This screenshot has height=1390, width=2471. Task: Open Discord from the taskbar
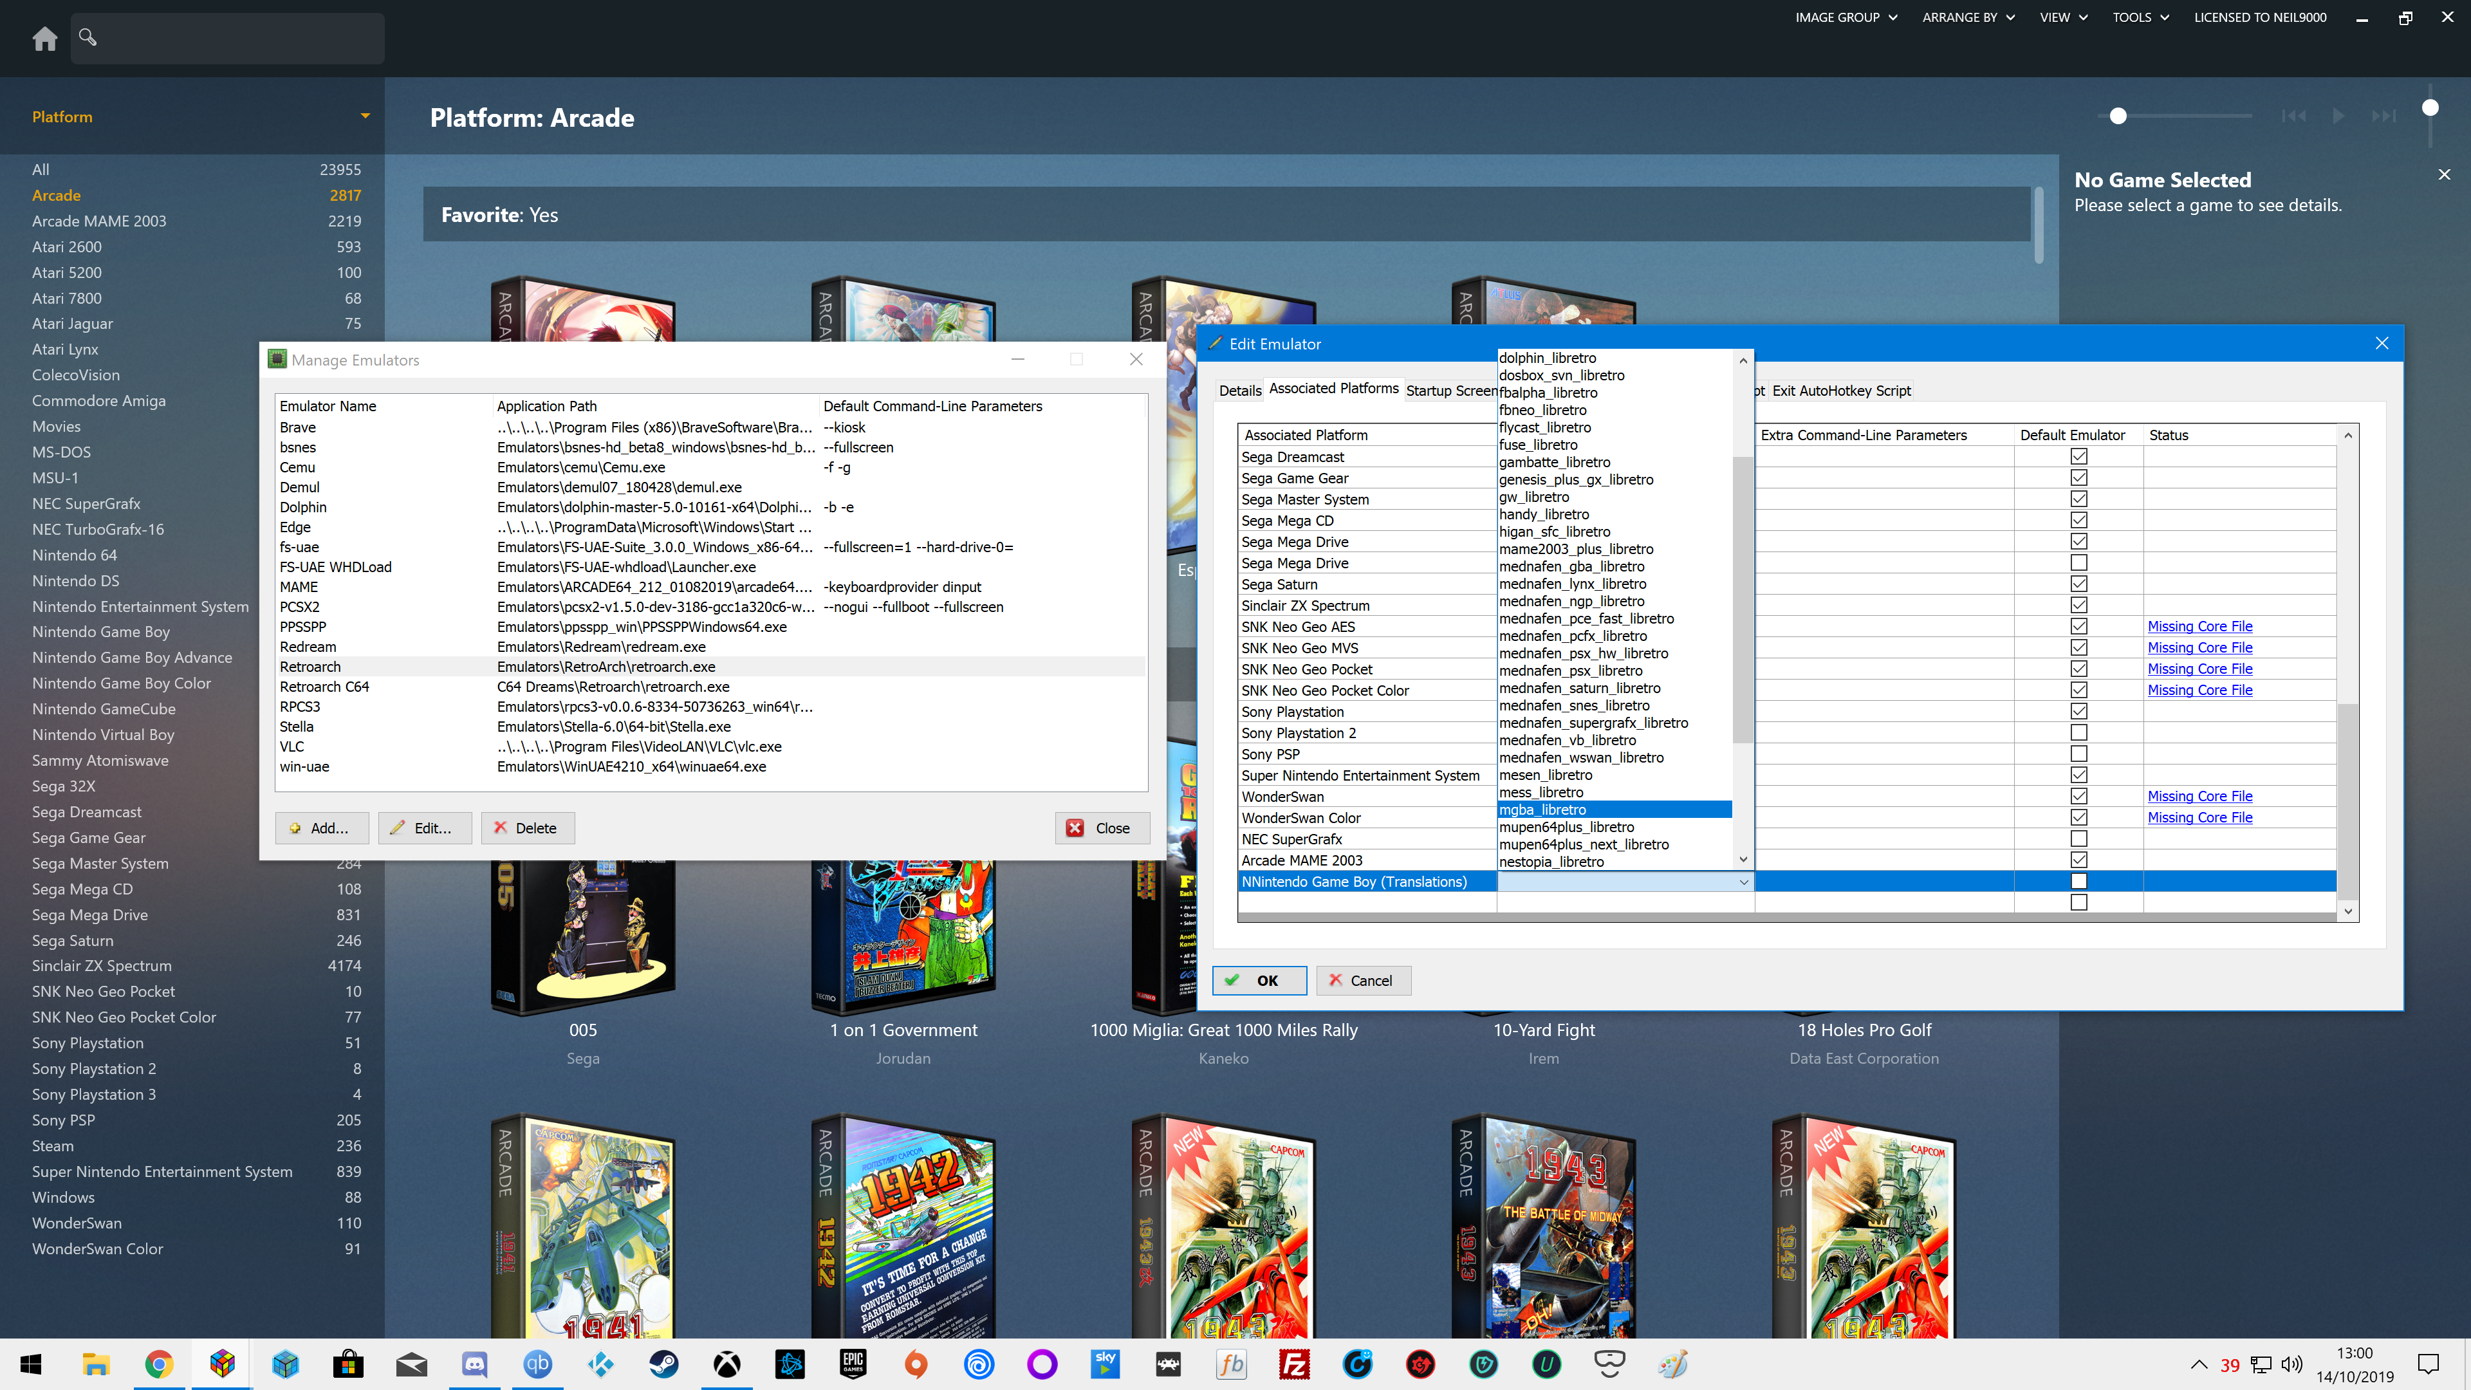pos(475,1364)
